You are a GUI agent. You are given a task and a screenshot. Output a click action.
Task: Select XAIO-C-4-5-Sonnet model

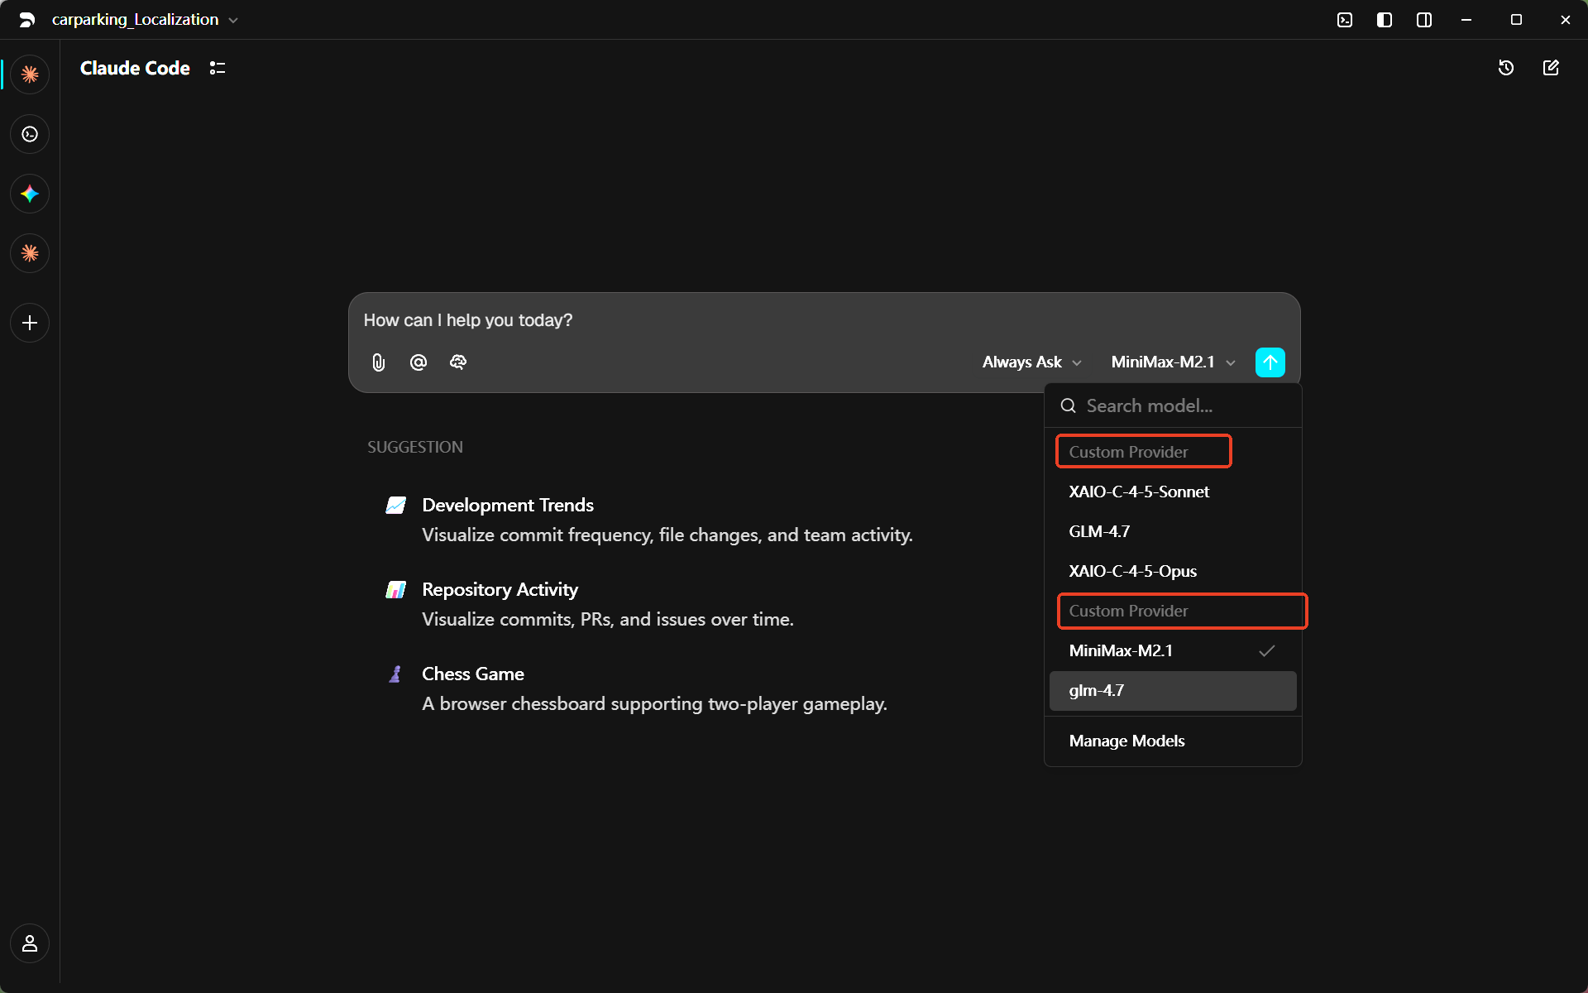click(x=1173, y=492)
